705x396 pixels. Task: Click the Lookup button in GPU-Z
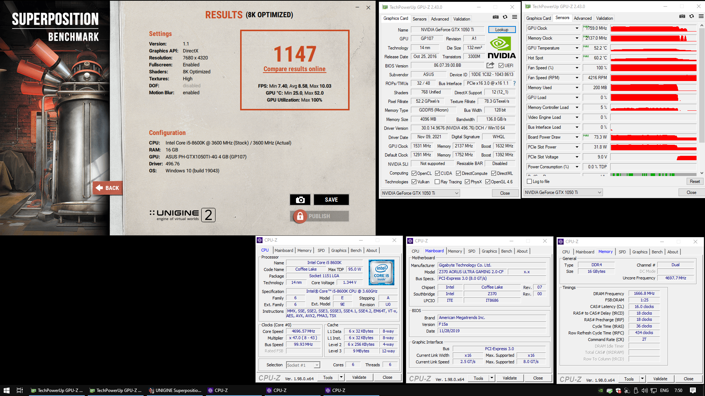(x=502, y=30)
